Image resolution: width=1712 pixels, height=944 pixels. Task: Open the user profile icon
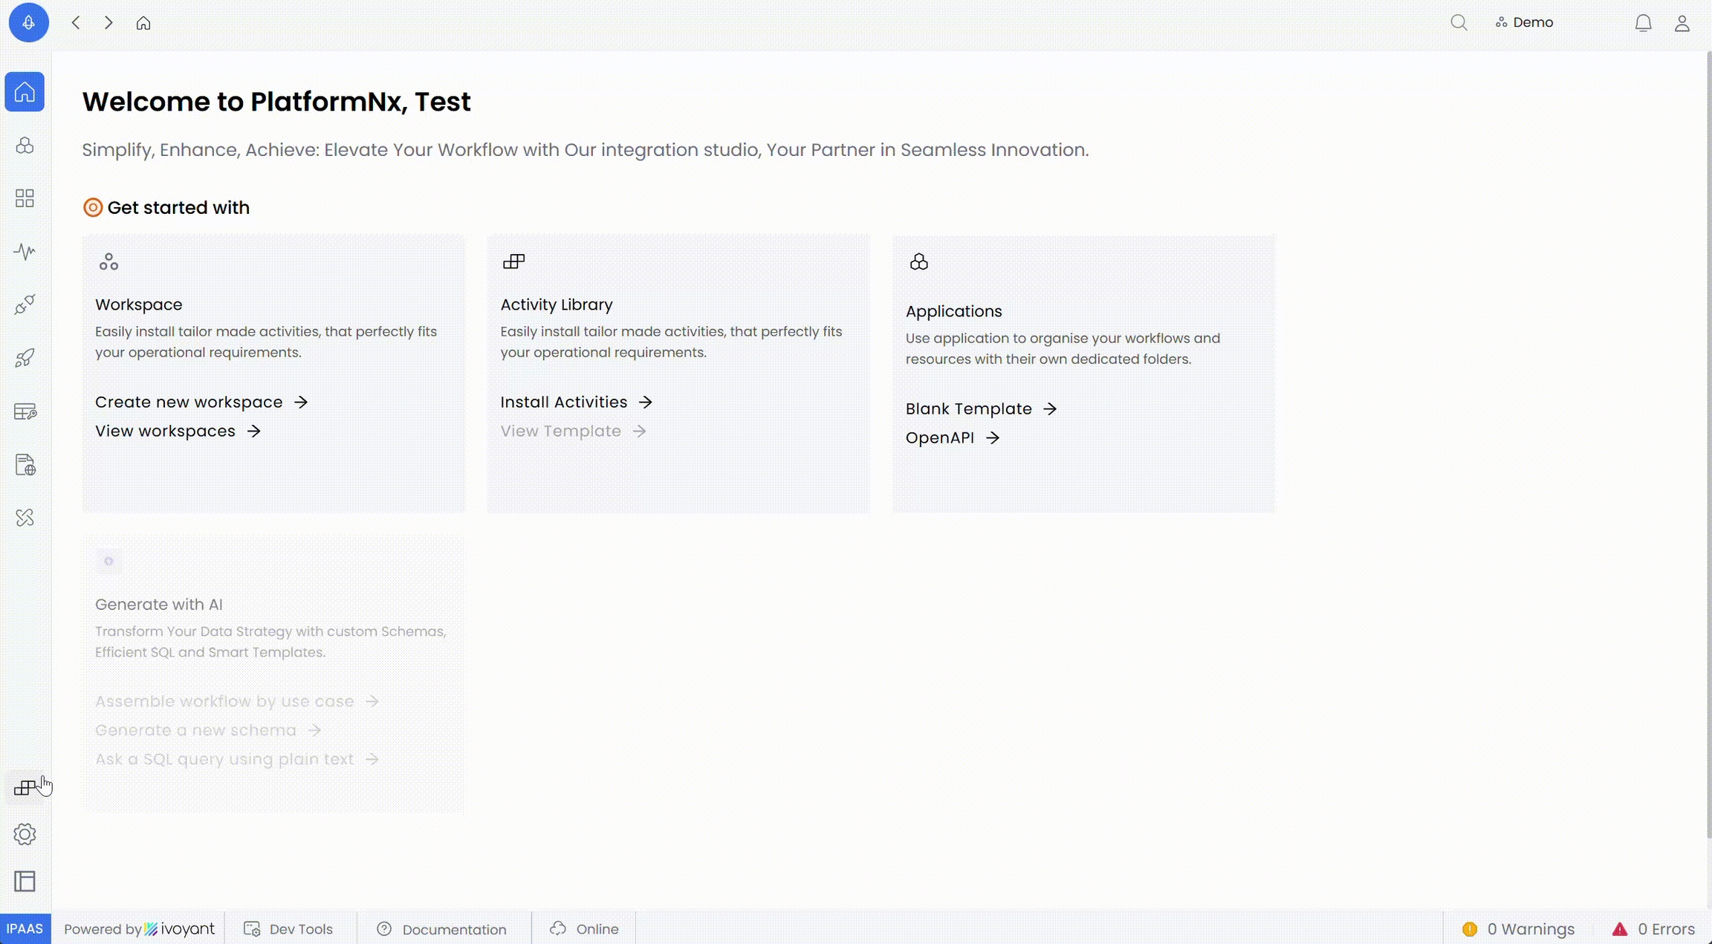click(1682, 23)
